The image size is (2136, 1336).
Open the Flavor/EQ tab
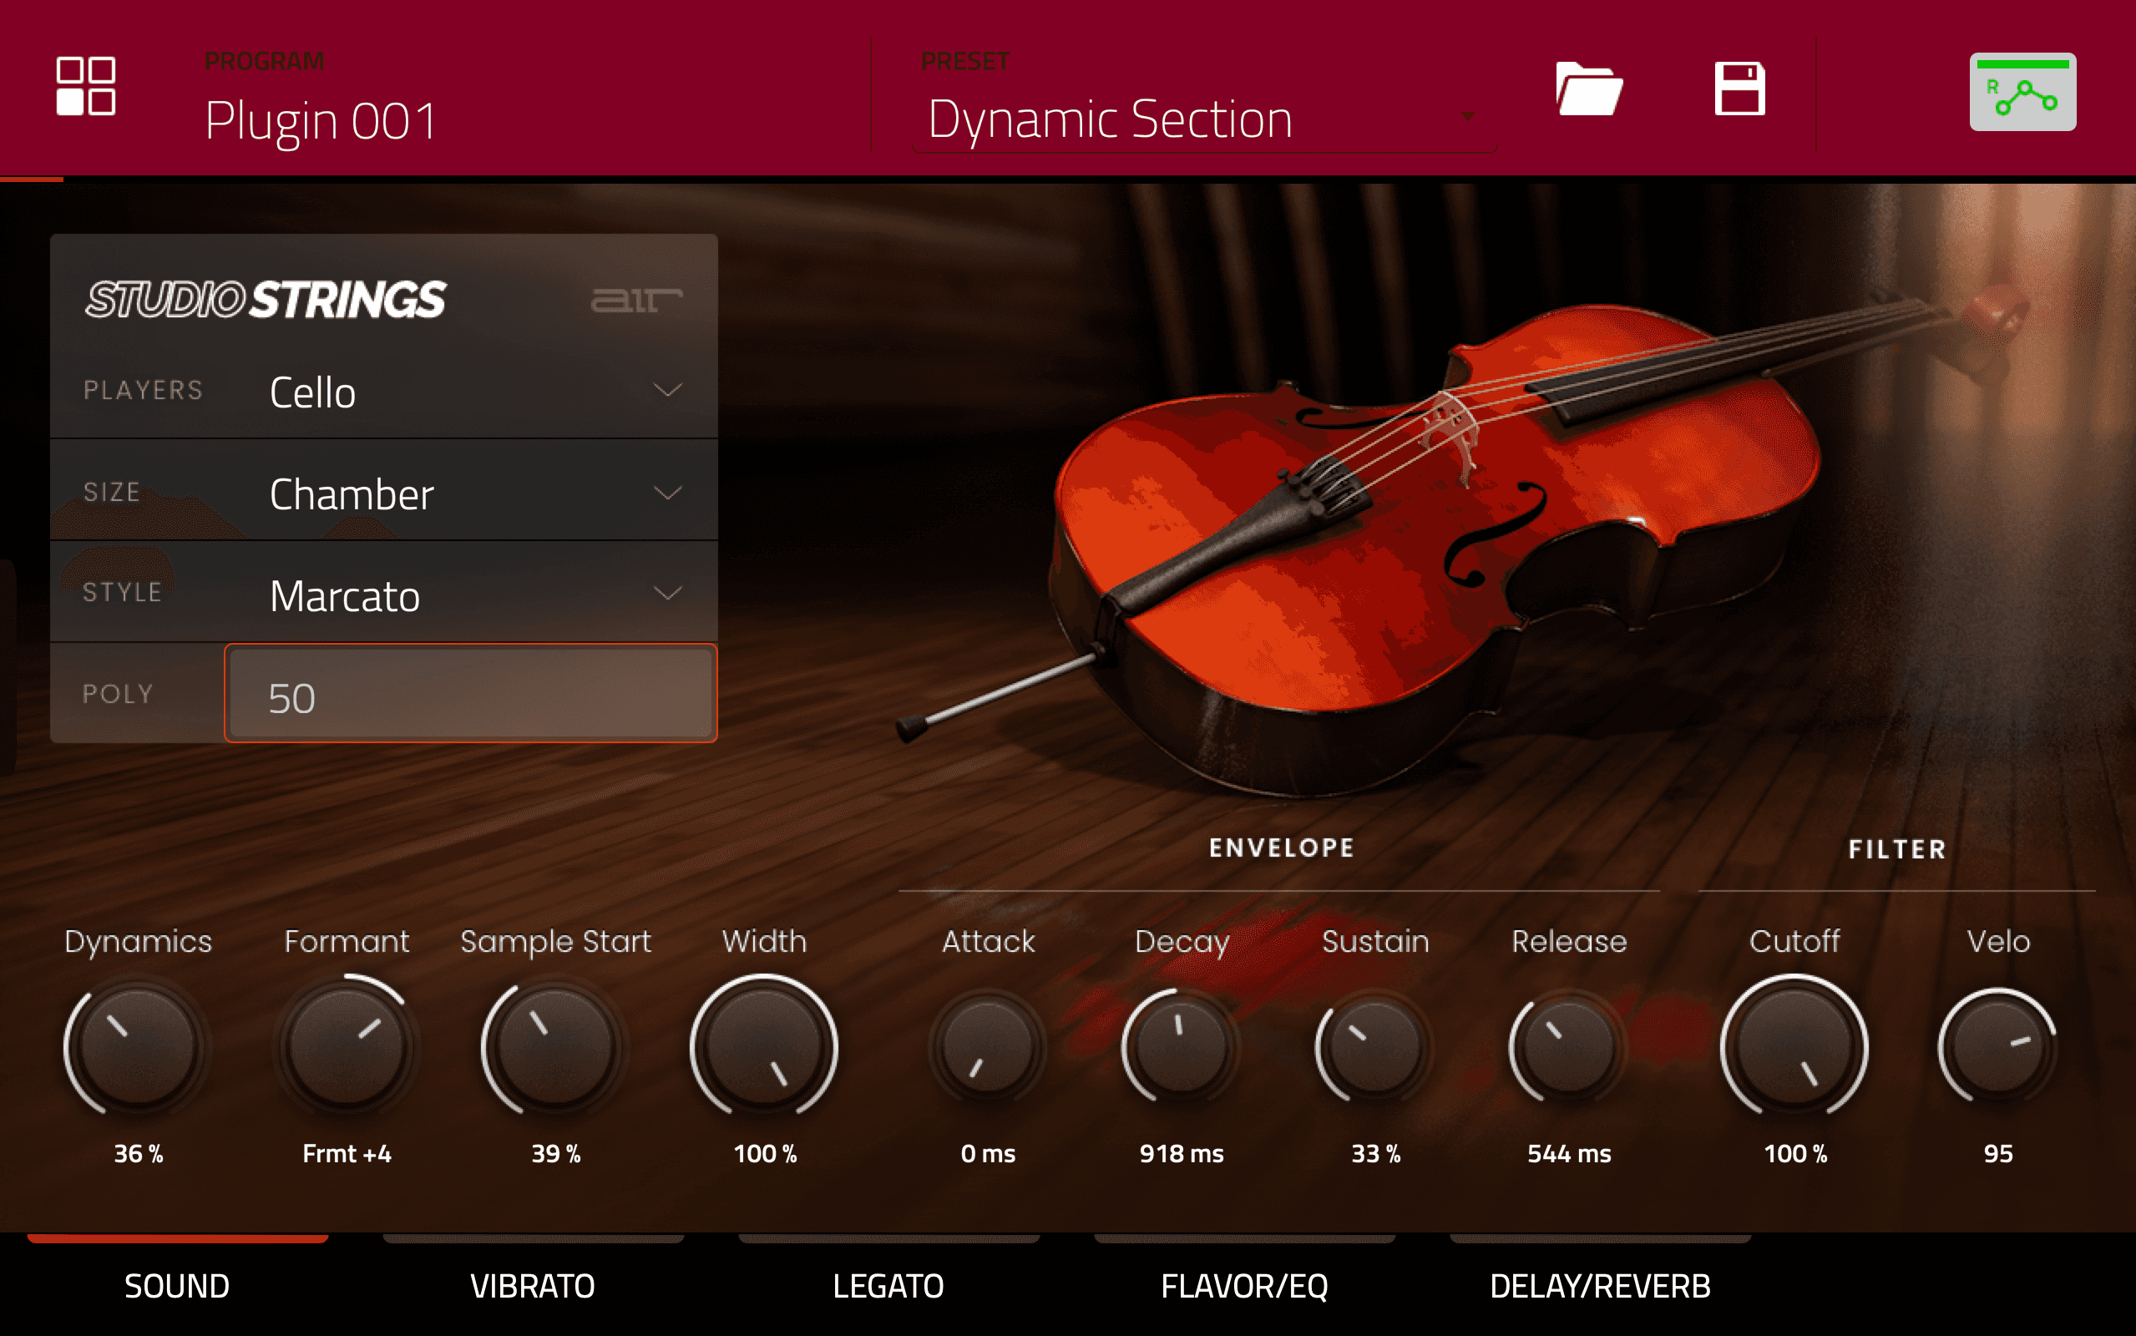pyautogui.click(x=1244, y=1285)
